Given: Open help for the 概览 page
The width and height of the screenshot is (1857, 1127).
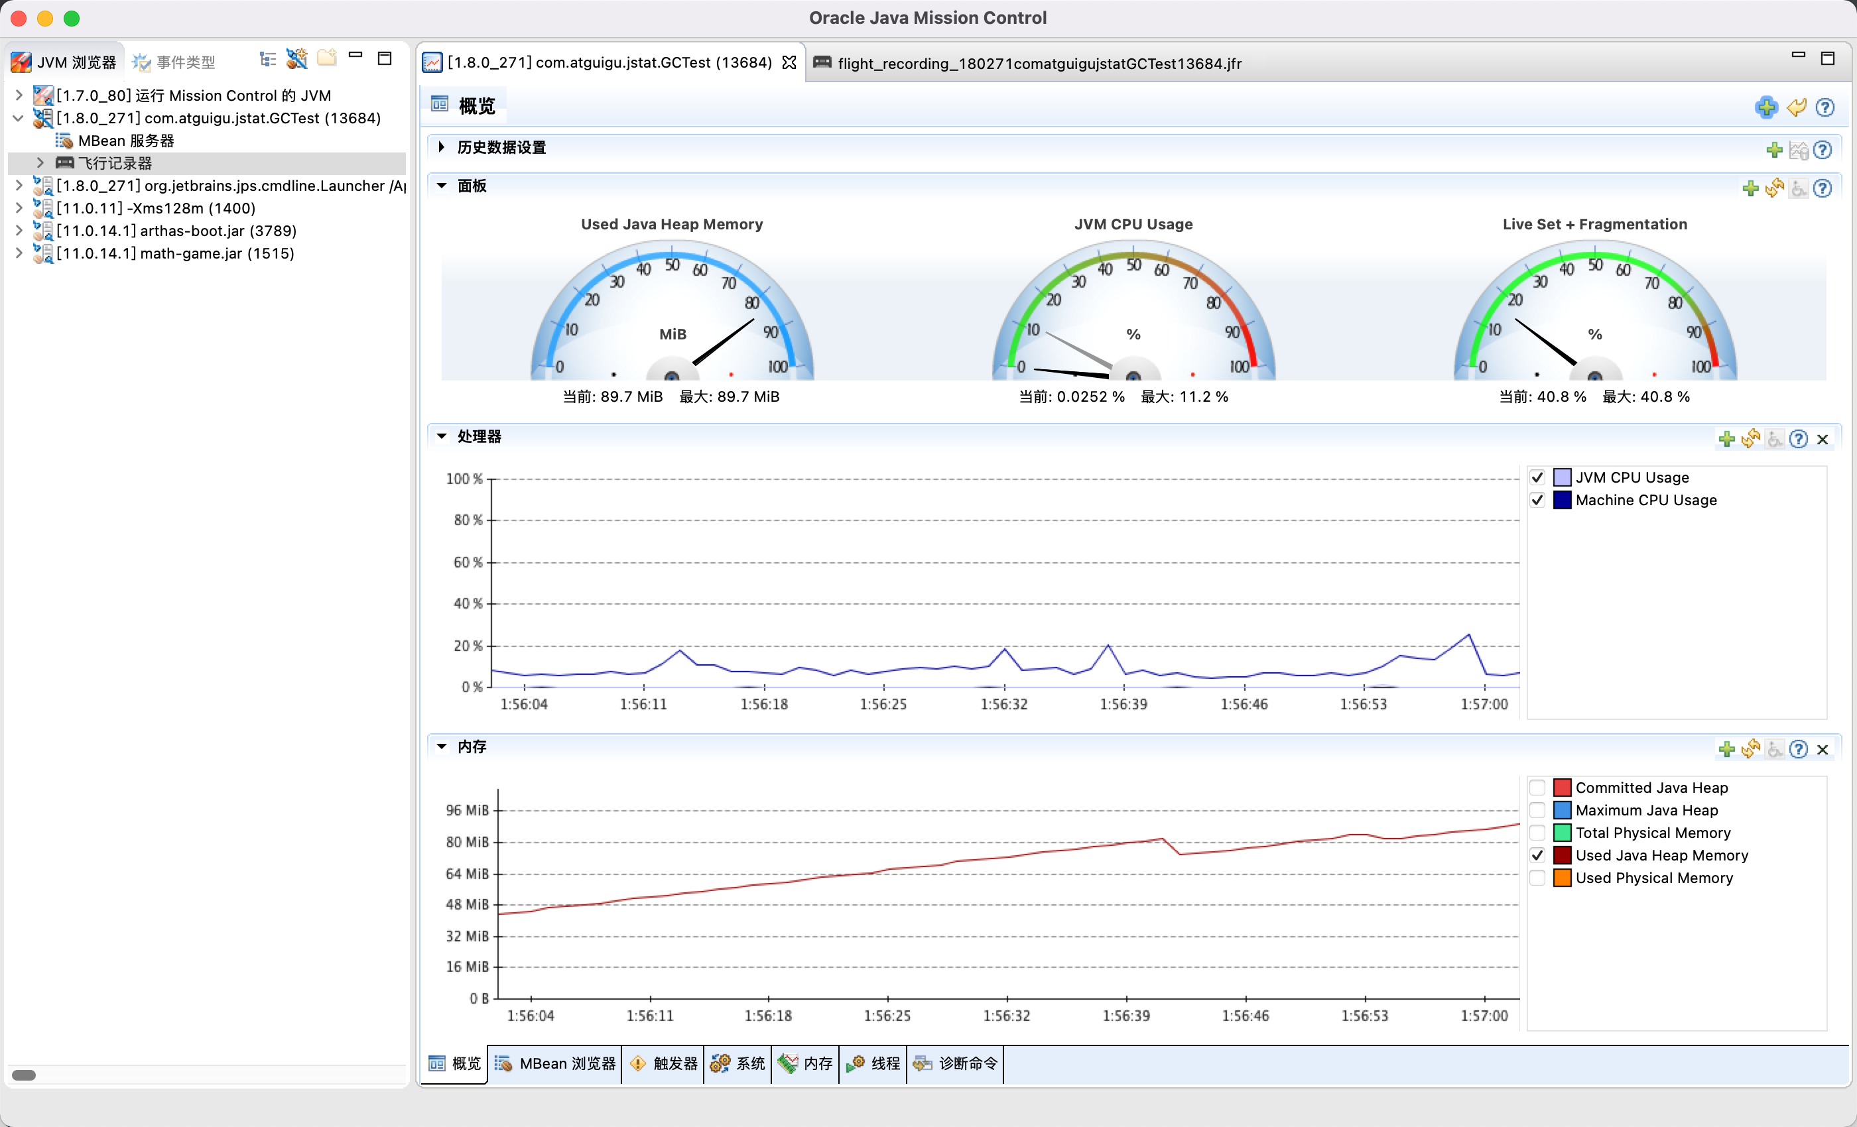Looking at the screenshot, I should pos(1825,107).
